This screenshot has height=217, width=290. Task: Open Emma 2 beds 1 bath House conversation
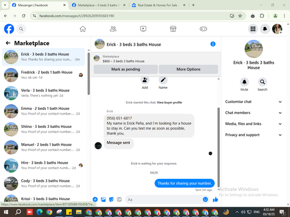[x=43, y=111]
